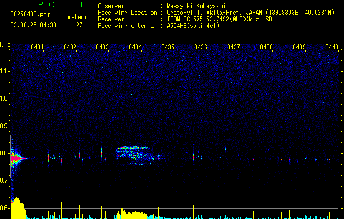
Task: Click the meteor count label
Action: 78,17
